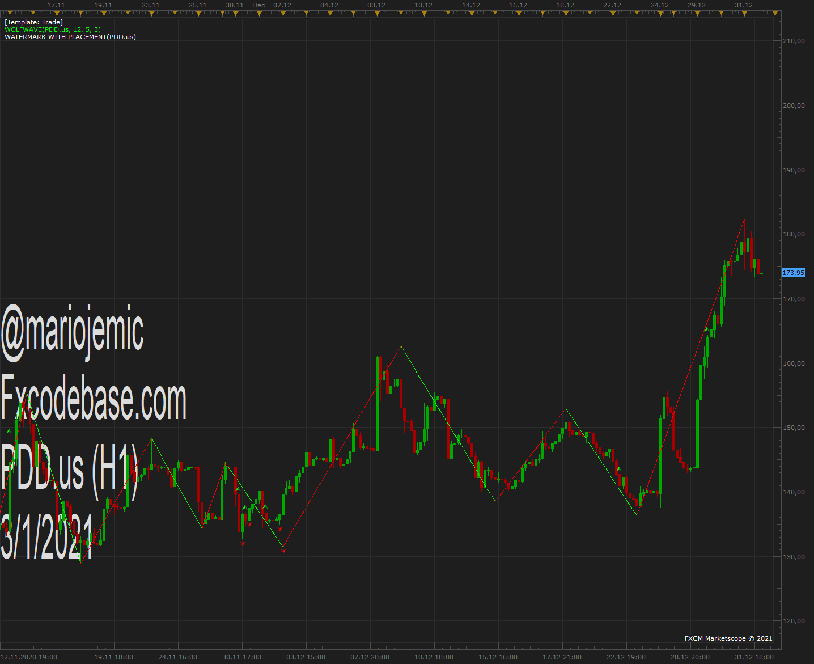Click the 10.12 date on top axis
The image size is (814, 664).
[423, 5]
